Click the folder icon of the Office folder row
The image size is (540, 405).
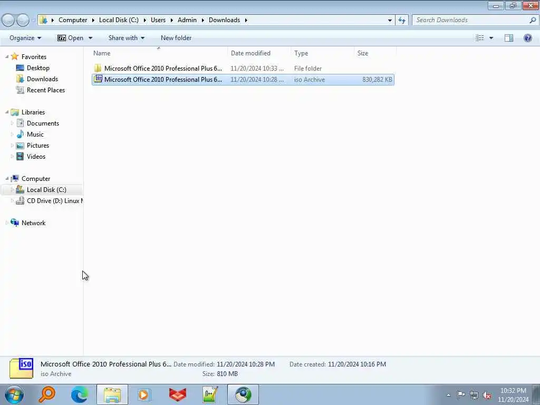(x=98, y=68)
